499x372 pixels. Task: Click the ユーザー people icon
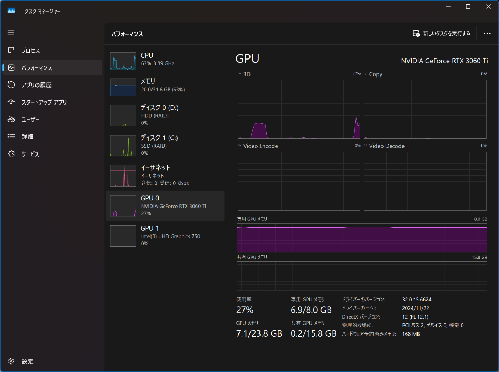click(x=11, y=119)
